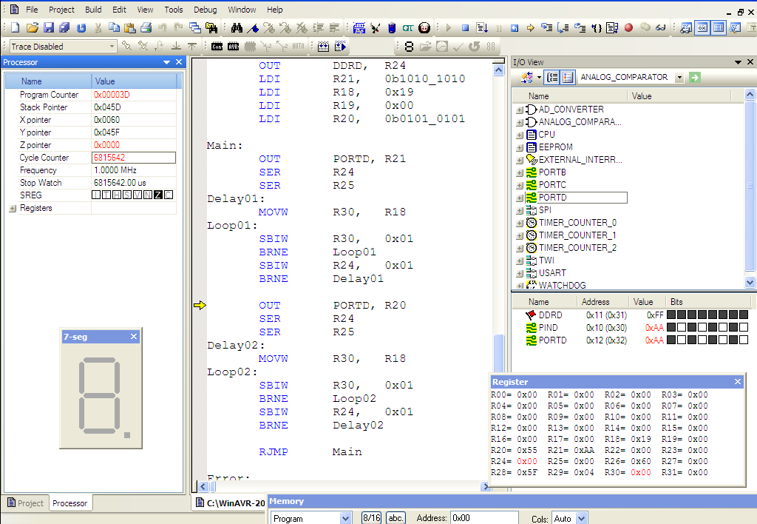Switch to the Project tab

pos(24,503)
